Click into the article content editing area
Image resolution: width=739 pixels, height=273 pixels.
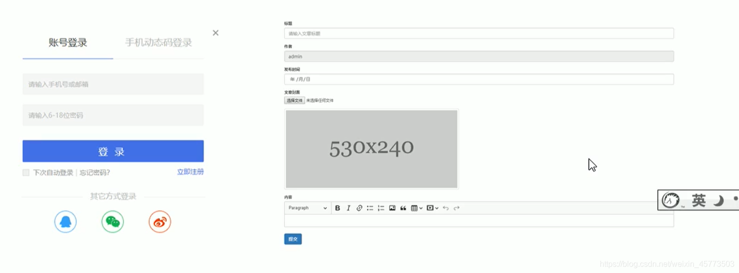(479, 221)
